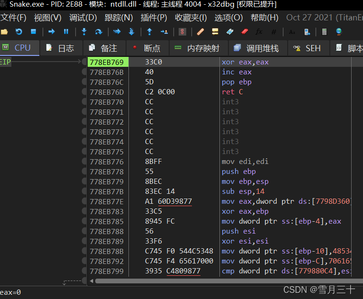Toggle breakpoint bullet at 778EB776
The image size is (363, 299).
pos(84,161)
